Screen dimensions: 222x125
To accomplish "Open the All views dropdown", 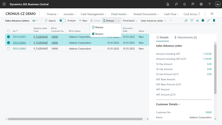I will 35,21.
